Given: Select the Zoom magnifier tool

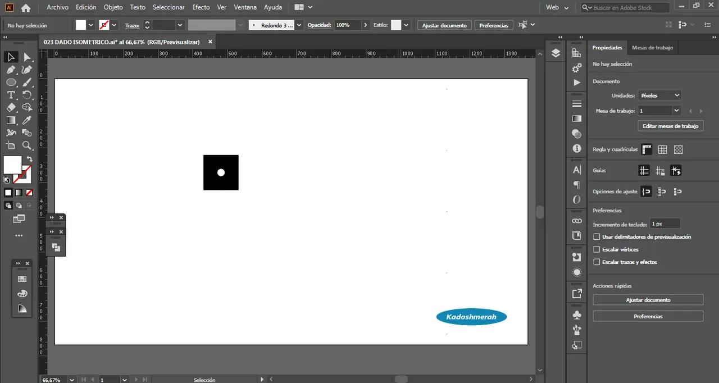Looking at the screenshot, I should [x=26, y=145].
